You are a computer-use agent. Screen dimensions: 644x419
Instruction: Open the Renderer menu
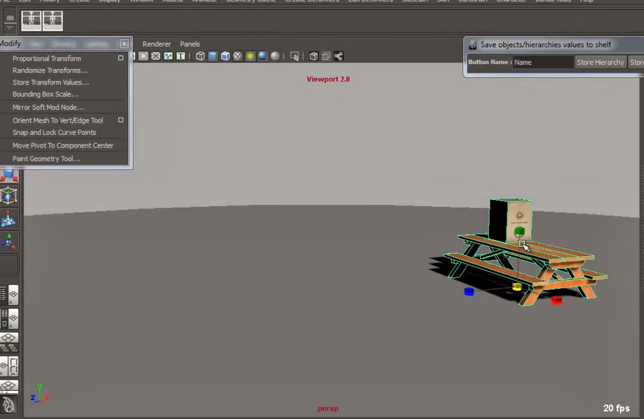pos(157,44)
